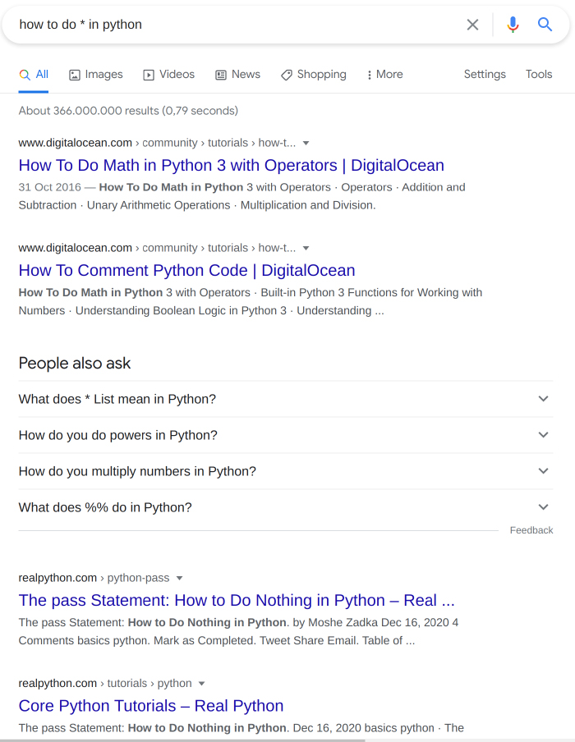Open search Tools
Screen dimensions: 575x742
coord(539,75)
